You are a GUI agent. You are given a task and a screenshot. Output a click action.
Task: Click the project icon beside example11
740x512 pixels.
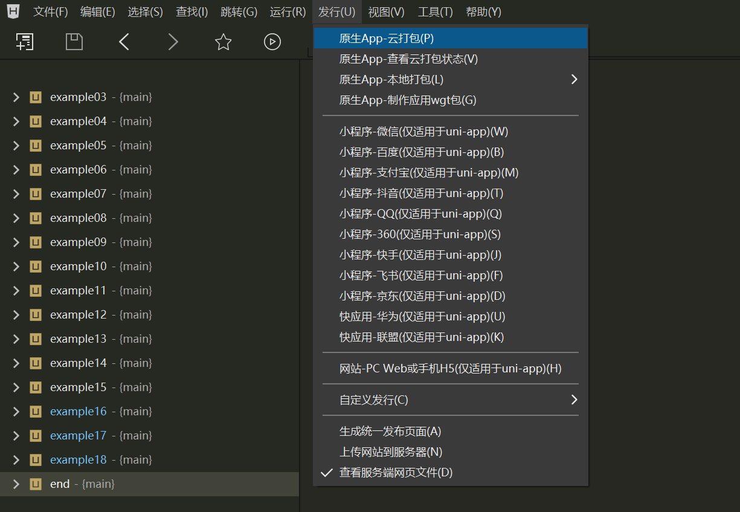tap(36, 291)
